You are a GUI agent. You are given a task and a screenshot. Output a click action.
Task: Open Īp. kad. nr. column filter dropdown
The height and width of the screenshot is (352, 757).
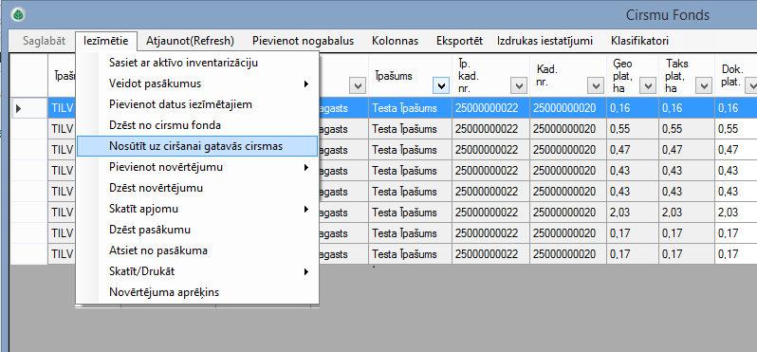(519, 86)
